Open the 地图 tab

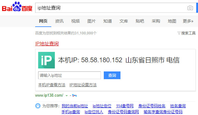click(x=172, y=21)
